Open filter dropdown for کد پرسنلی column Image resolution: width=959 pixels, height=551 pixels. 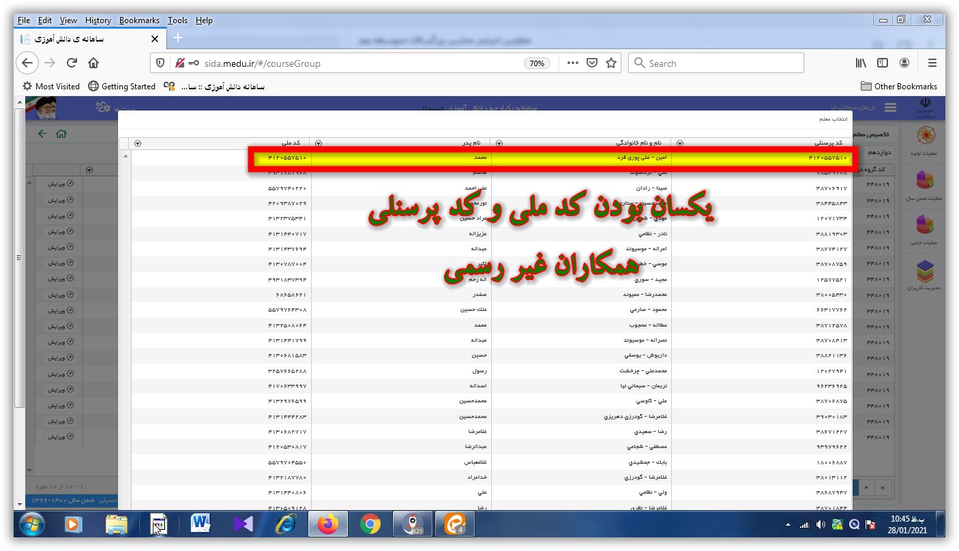click(679, 143)
